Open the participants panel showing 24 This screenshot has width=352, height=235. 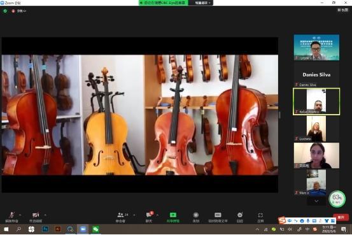(x=123, y=215)
